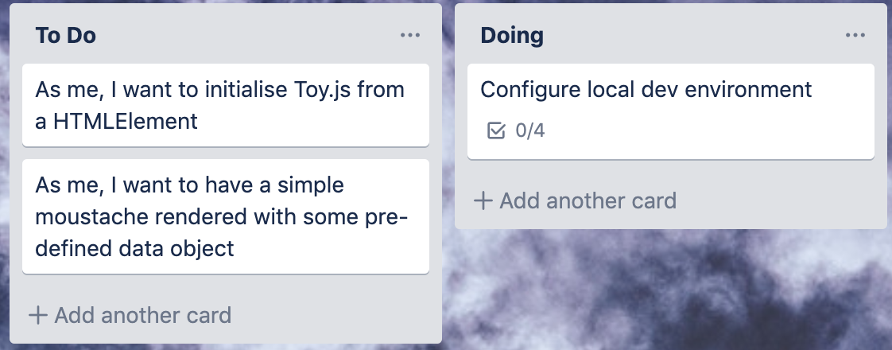Open the Doing list actions ellipsis menu
Viewport: 892px width, 350px height.
(x=855, y=35)
